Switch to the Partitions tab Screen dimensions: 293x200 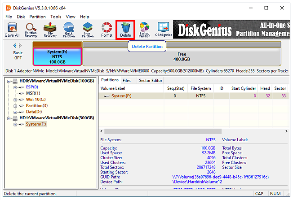(110, 80)
